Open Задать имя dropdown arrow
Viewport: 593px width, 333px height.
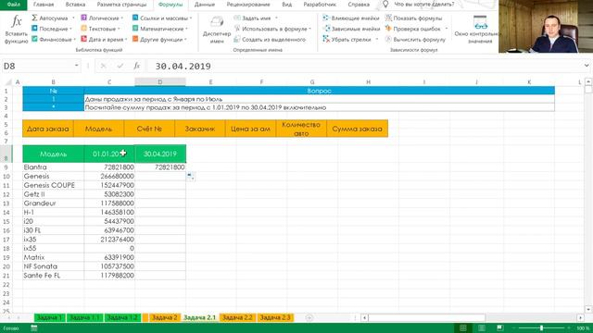276,18
